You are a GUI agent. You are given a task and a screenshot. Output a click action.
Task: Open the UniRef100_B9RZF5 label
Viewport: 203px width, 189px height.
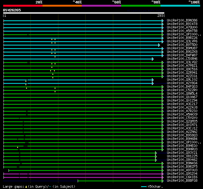[x=182, y=167]
